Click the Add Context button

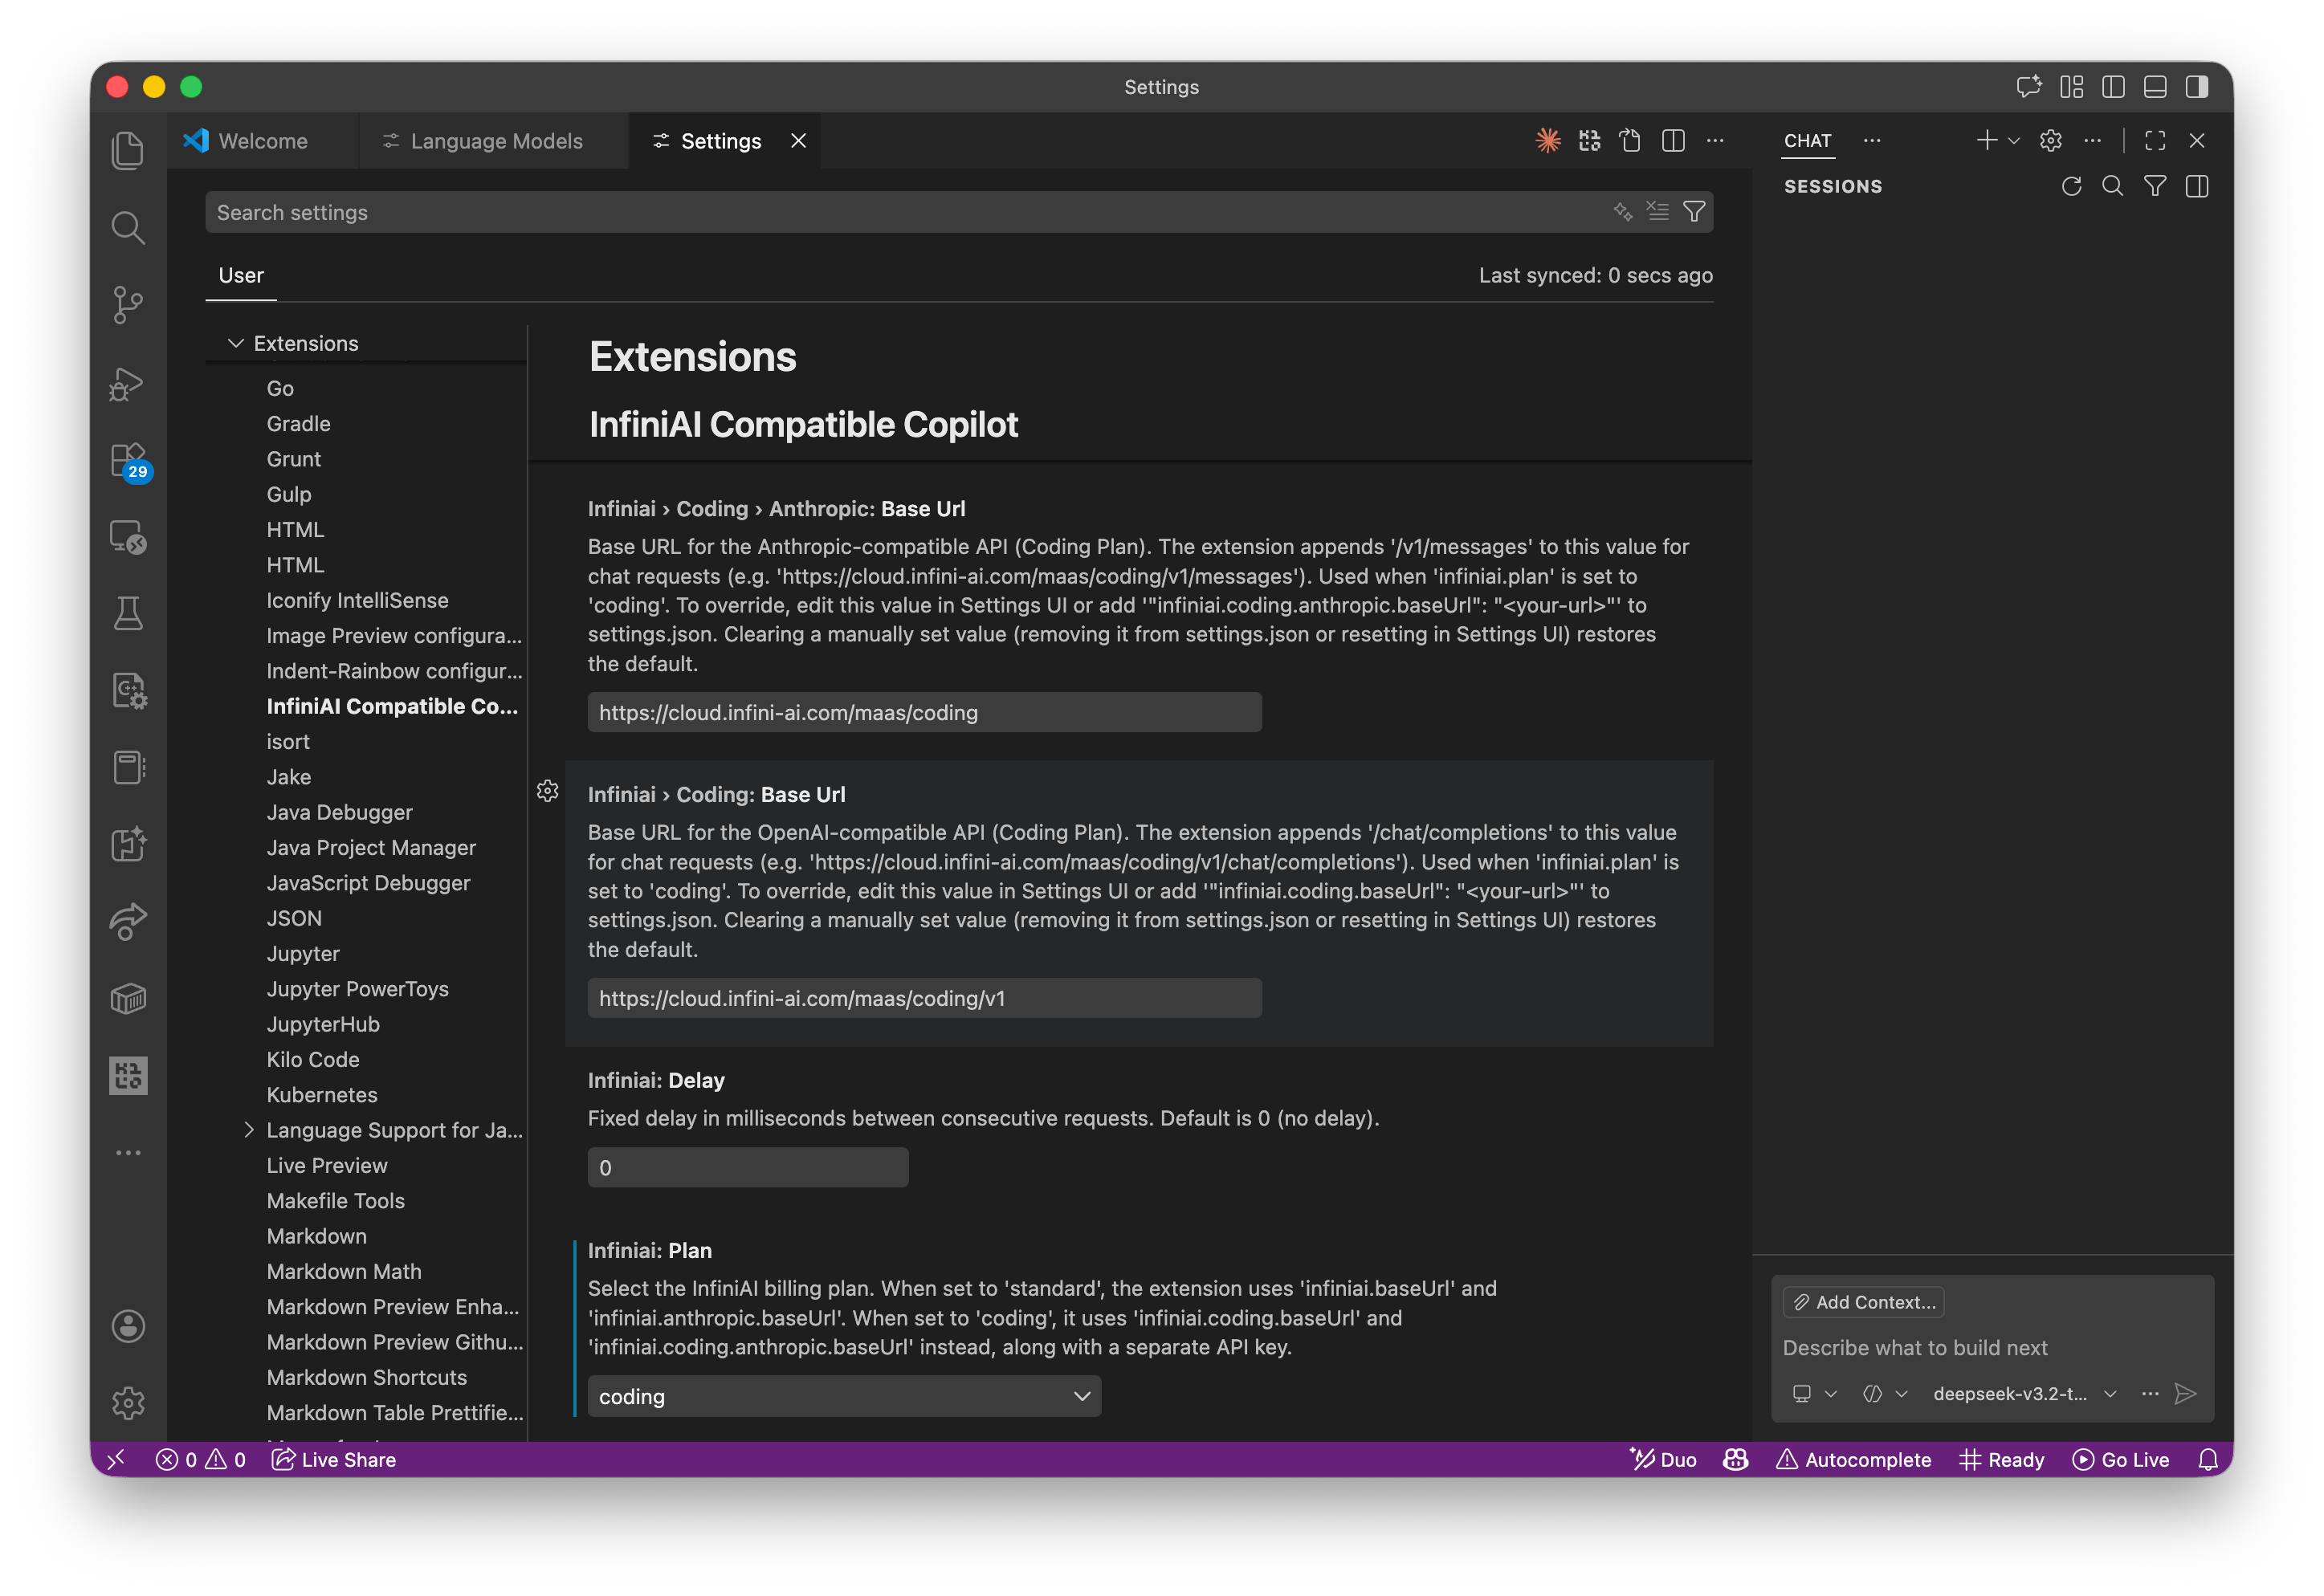coord(1863,1302)
